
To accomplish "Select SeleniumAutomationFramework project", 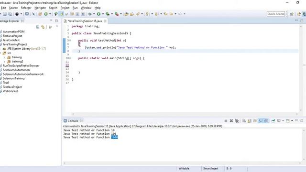I will 23,74.
